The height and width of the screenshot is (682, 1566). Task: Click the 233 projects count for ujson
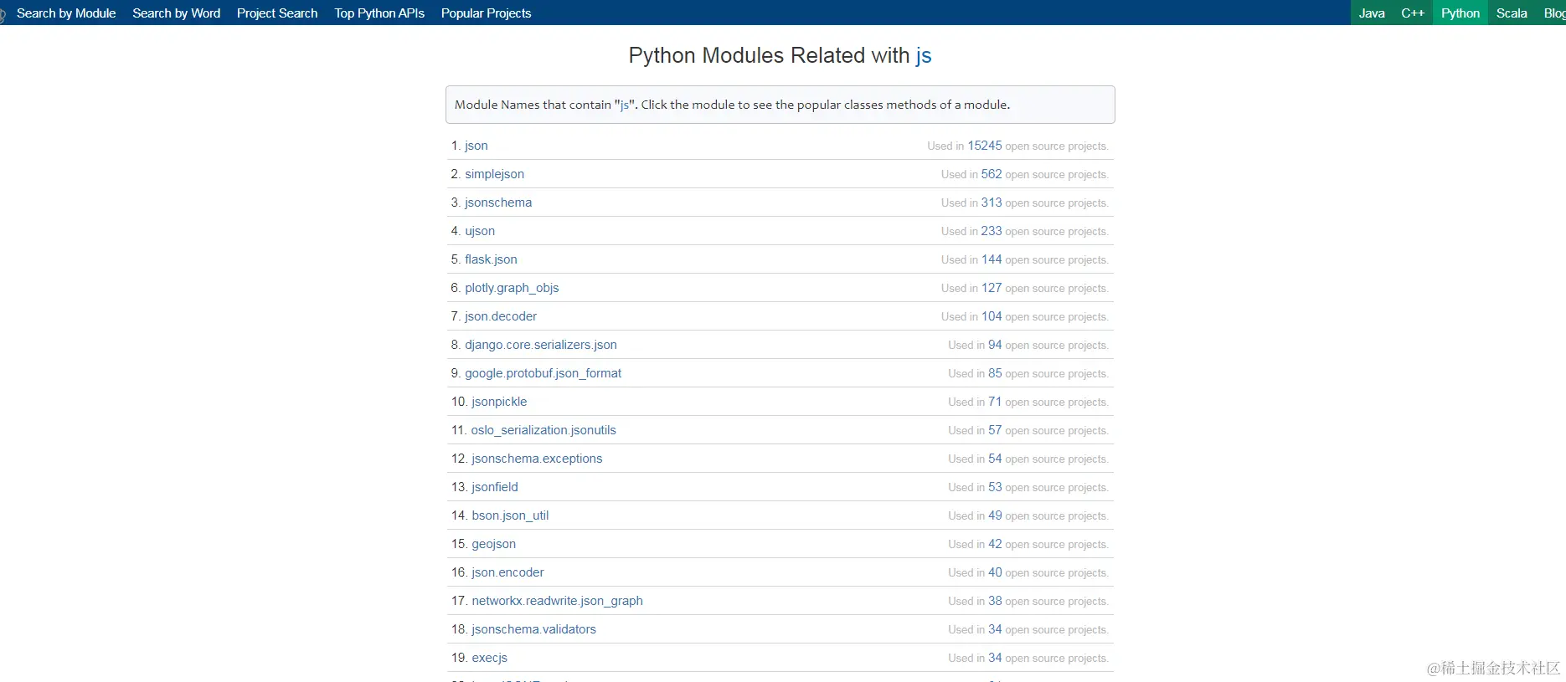click(x=992, y=231)
